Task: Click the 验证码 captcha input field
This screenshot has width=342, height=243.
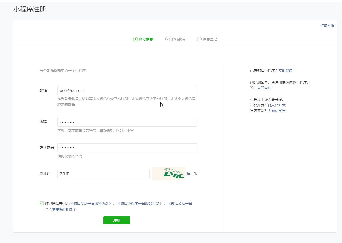Action: click(x=103, y=174)
